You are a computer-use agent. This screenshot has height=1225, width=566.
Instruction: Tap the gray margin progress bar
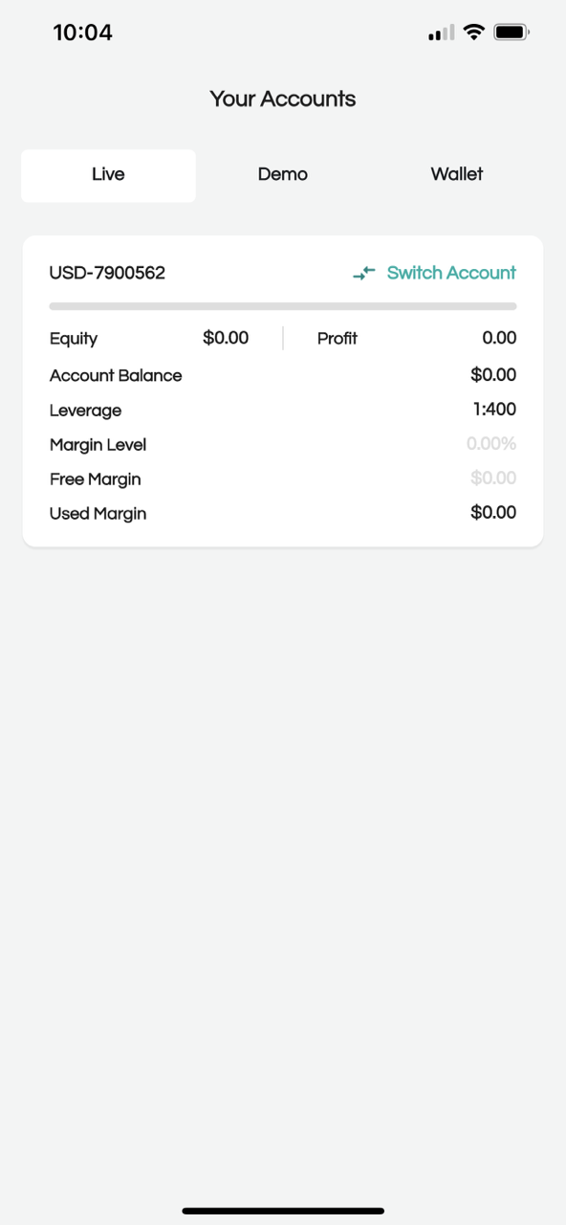pos(283,306)
